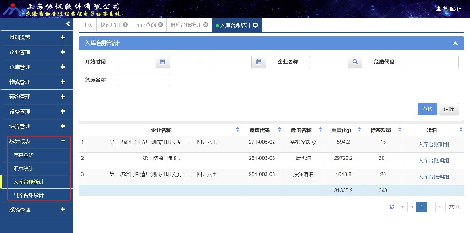Select page 1 in pagination

coord(422,207)
